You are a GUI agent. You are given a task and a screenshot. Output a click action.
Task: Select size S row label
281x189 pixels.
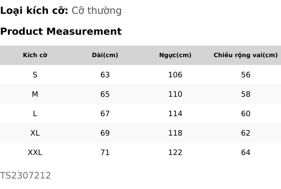tap(35, 75)
